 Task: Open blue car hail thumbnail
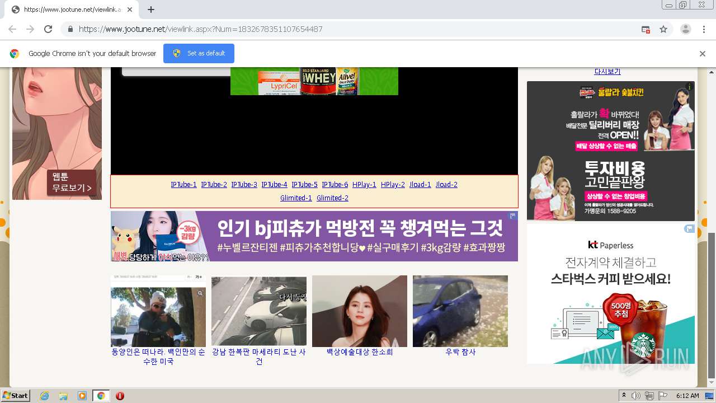(x=460, y=311)
